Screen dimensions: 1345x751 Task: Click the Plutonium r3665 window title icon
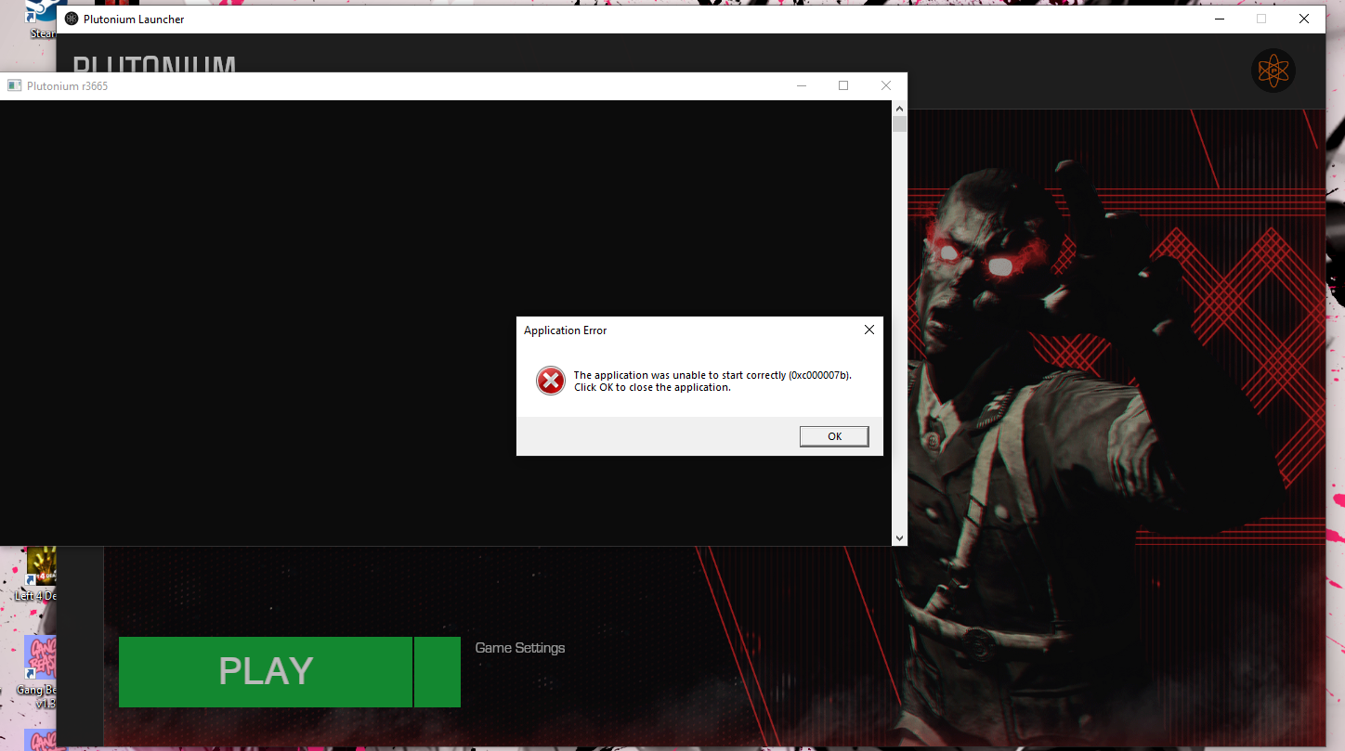14,86
